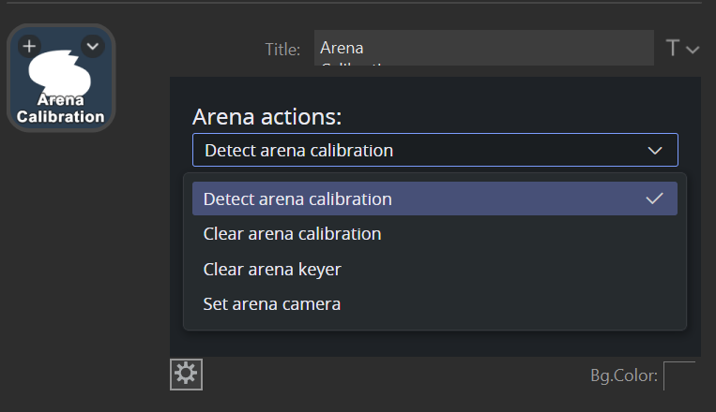
Task: Select the white arena shape icon
Action: coord(60,70)
